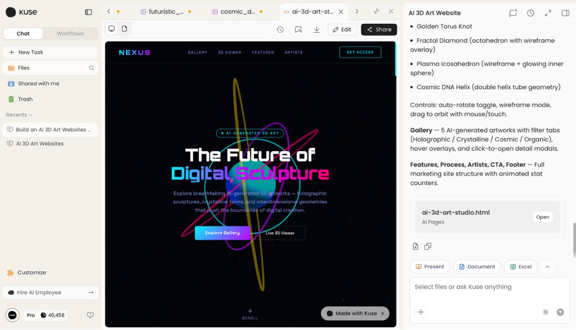
Task: Open chat history clock icon
Action: point(531,13)
